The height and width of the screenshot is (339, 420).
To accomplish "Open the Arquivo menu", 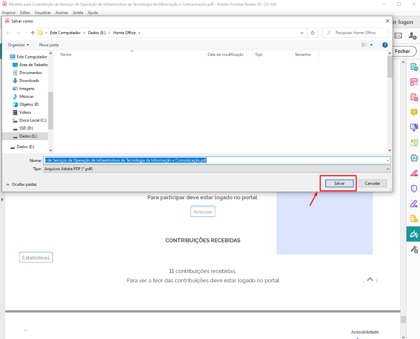I will coord(8,12).
